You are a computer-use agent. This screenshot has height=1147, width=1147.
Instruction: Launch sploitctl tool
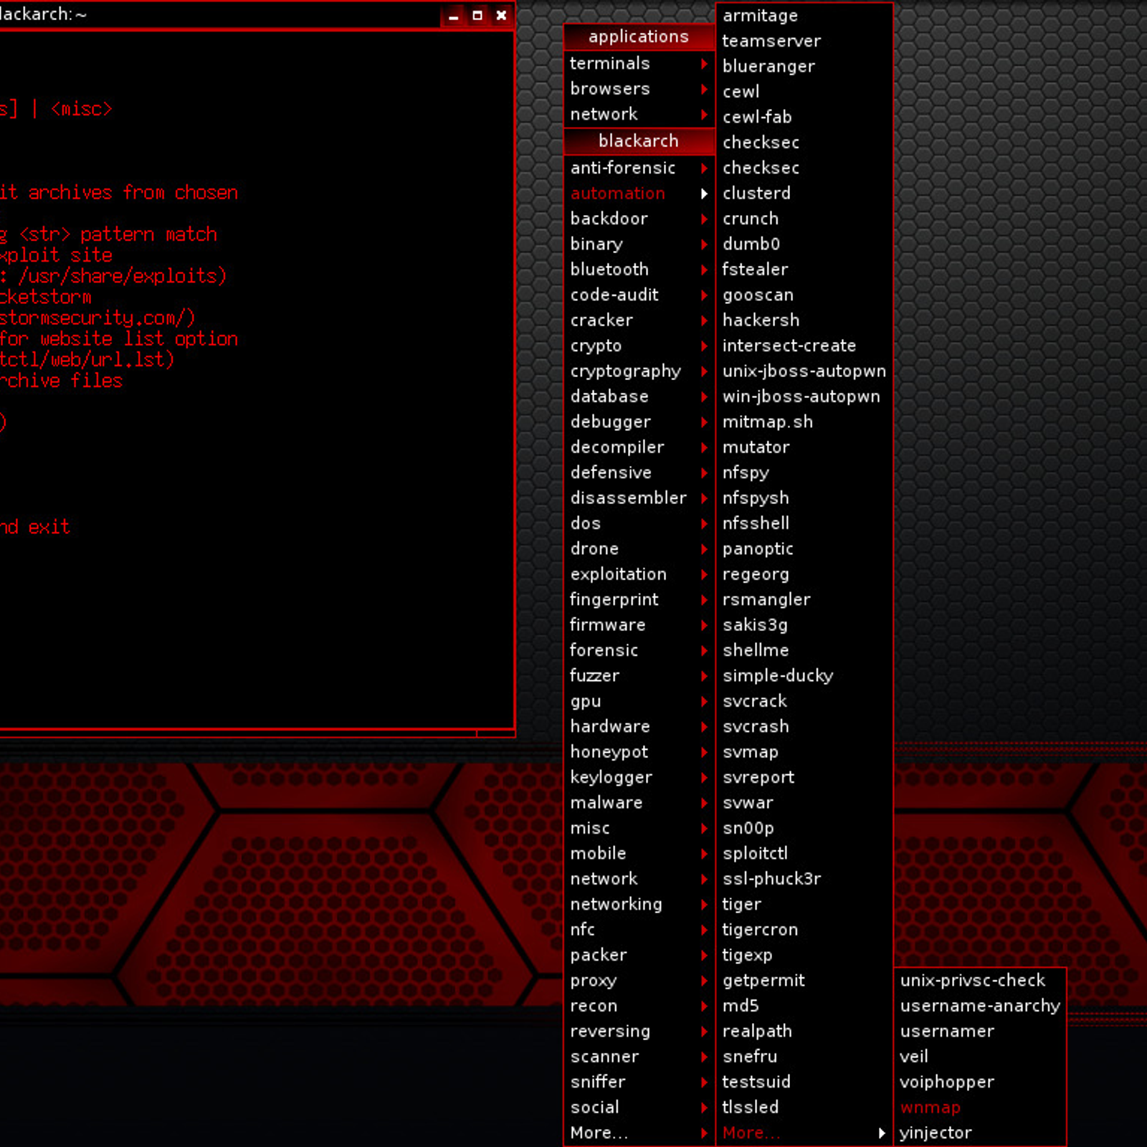[x=804, y=854]
